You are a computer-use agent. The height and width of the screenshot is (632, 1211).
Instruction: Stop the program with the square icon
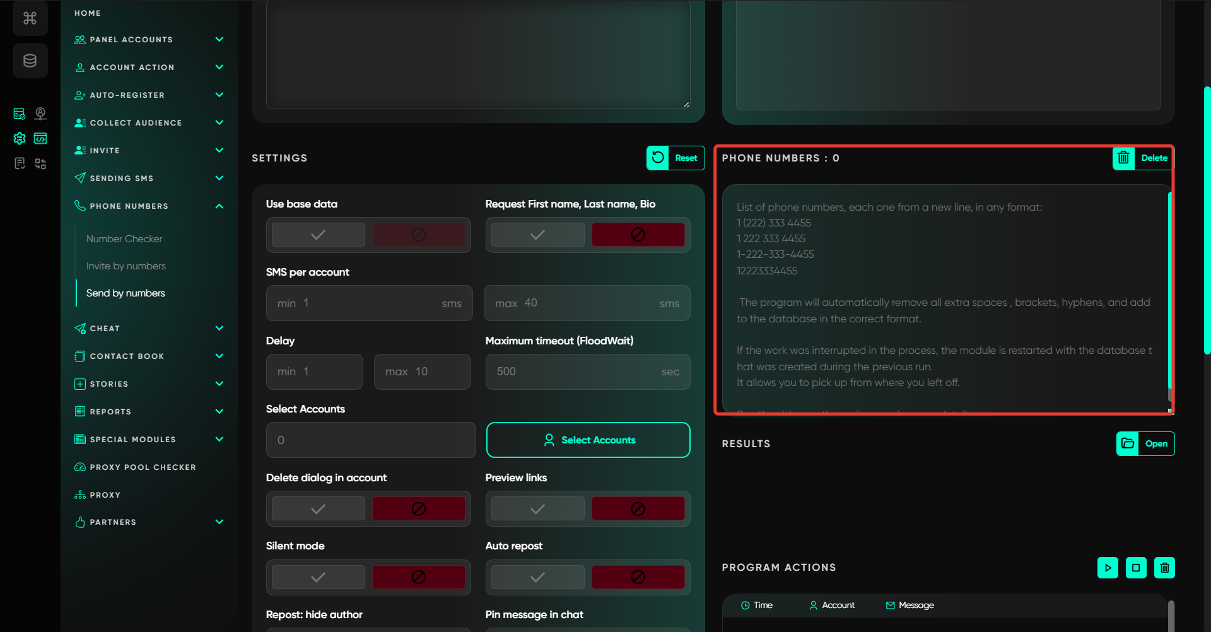tap(1136, 568)
